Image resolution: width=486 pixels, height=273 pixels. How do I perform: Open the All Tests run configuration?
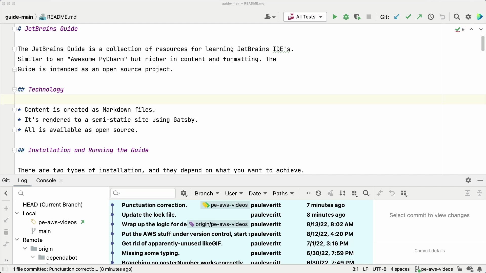coord(305,17)
